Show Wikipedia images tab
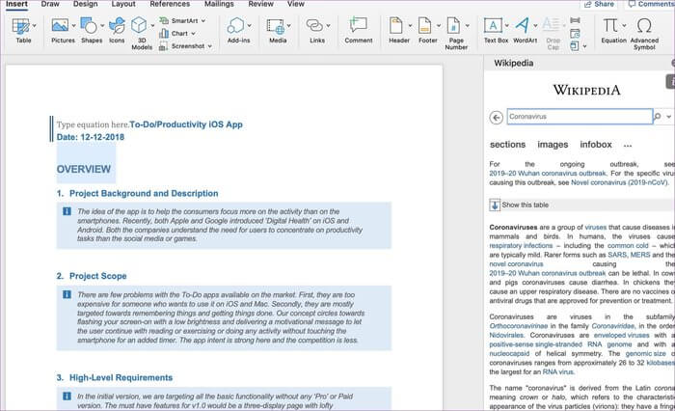Screen dimensions: 675x411 (553, 145)
